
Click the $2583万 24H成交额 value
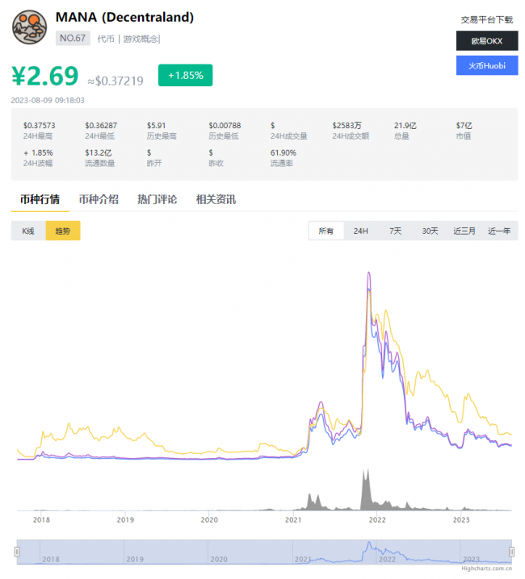[x=346, y=126]
